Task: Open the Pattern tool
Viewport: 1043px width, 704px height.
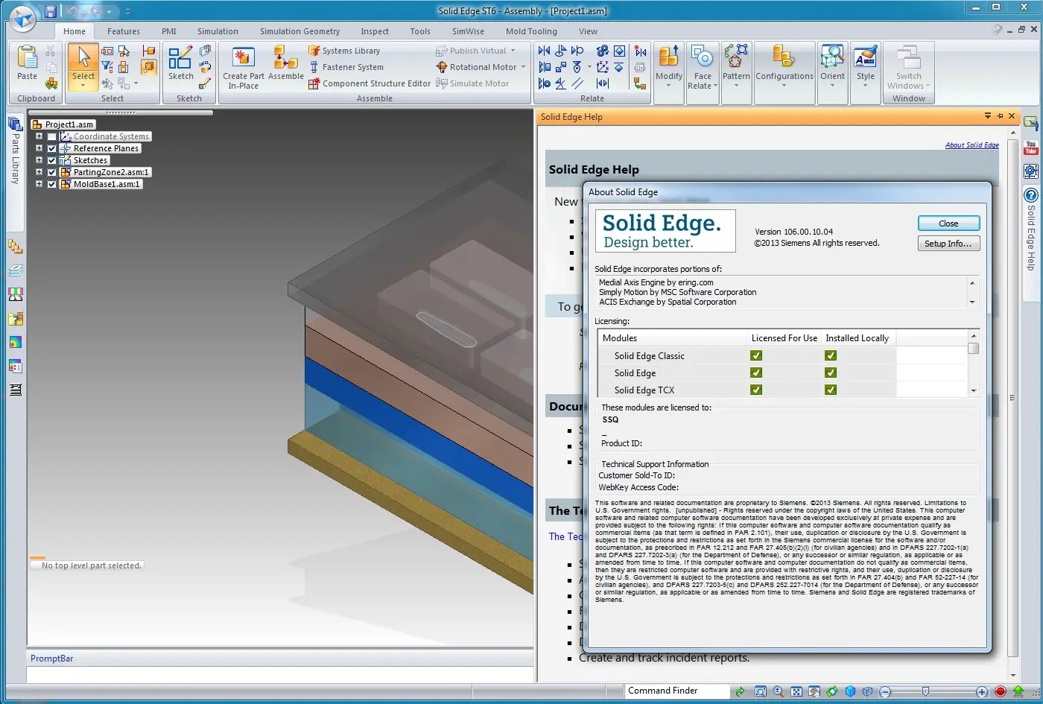Action: coord(736,58)
